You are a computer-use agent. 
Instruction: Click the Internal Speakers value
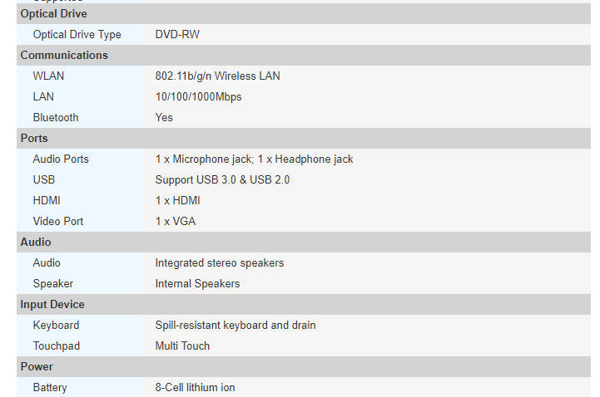point(197,284)
